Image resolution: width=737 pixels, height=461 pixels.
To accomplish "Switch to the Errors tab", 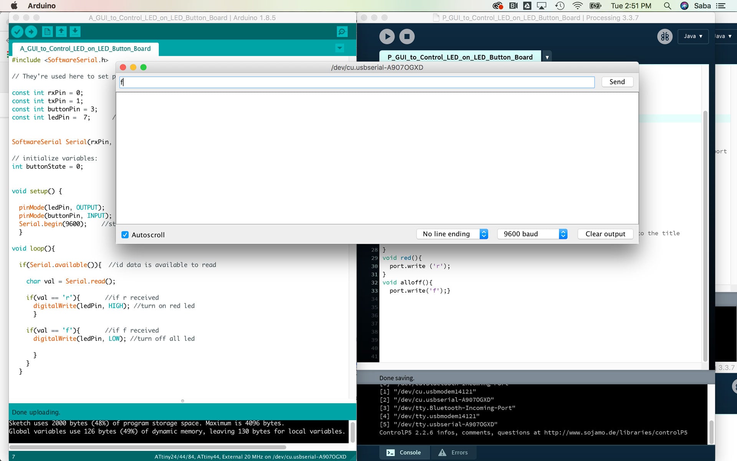I will [453, 453].
